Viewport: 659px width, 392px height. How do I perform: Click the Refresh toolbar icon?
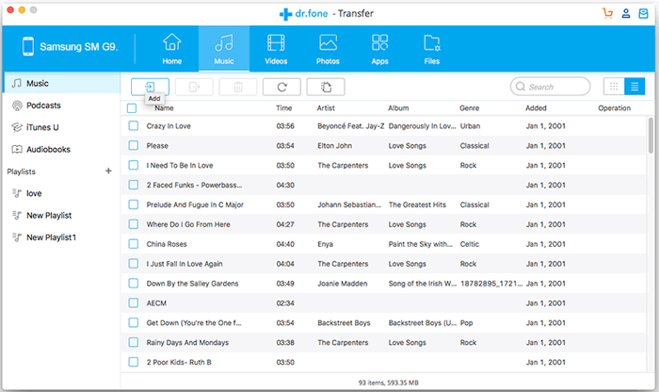(281, 87)
